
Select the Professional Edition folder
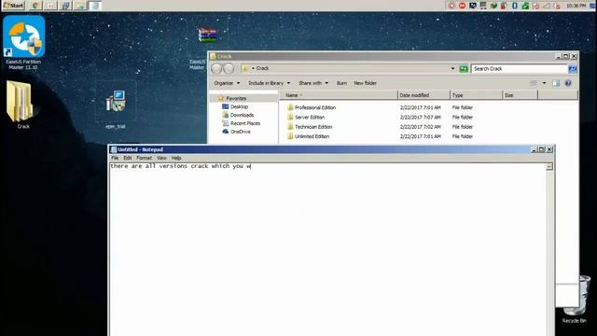(315, 108)
